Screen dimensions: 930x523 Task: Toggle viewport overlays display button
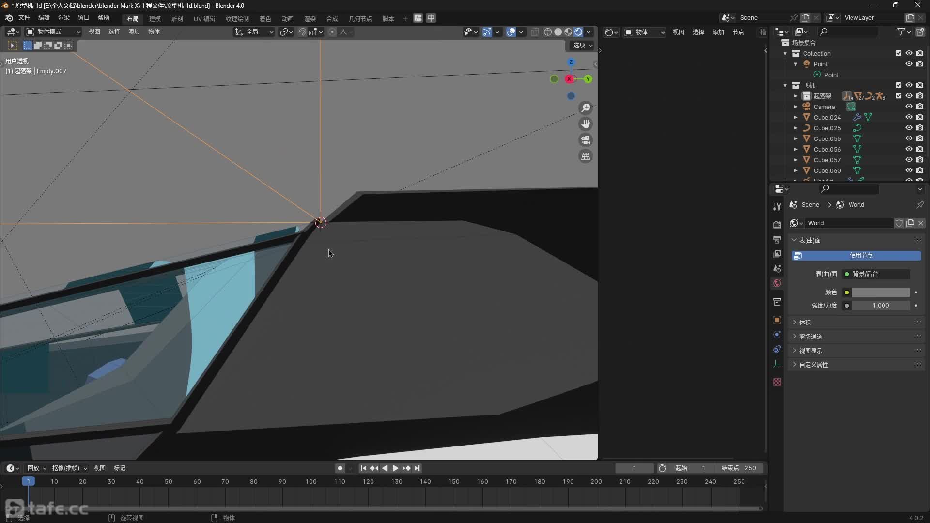(511, 32)
